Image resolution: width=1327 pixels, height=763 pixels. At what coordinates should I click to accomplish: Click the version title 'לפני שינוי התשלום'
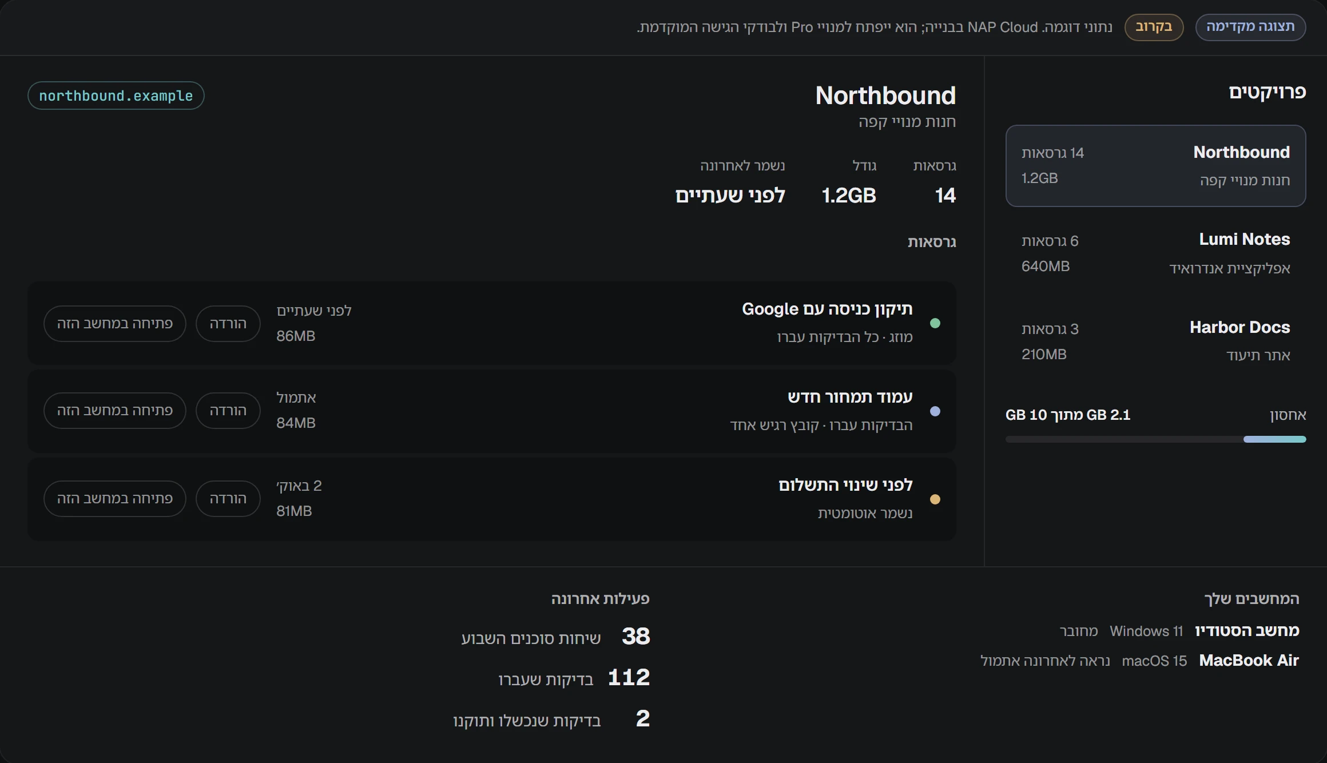tap(845, 485)
